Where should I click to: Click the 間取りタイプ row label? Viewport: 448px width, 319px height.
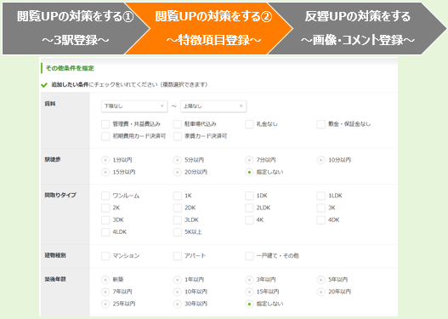pos(60,196)
